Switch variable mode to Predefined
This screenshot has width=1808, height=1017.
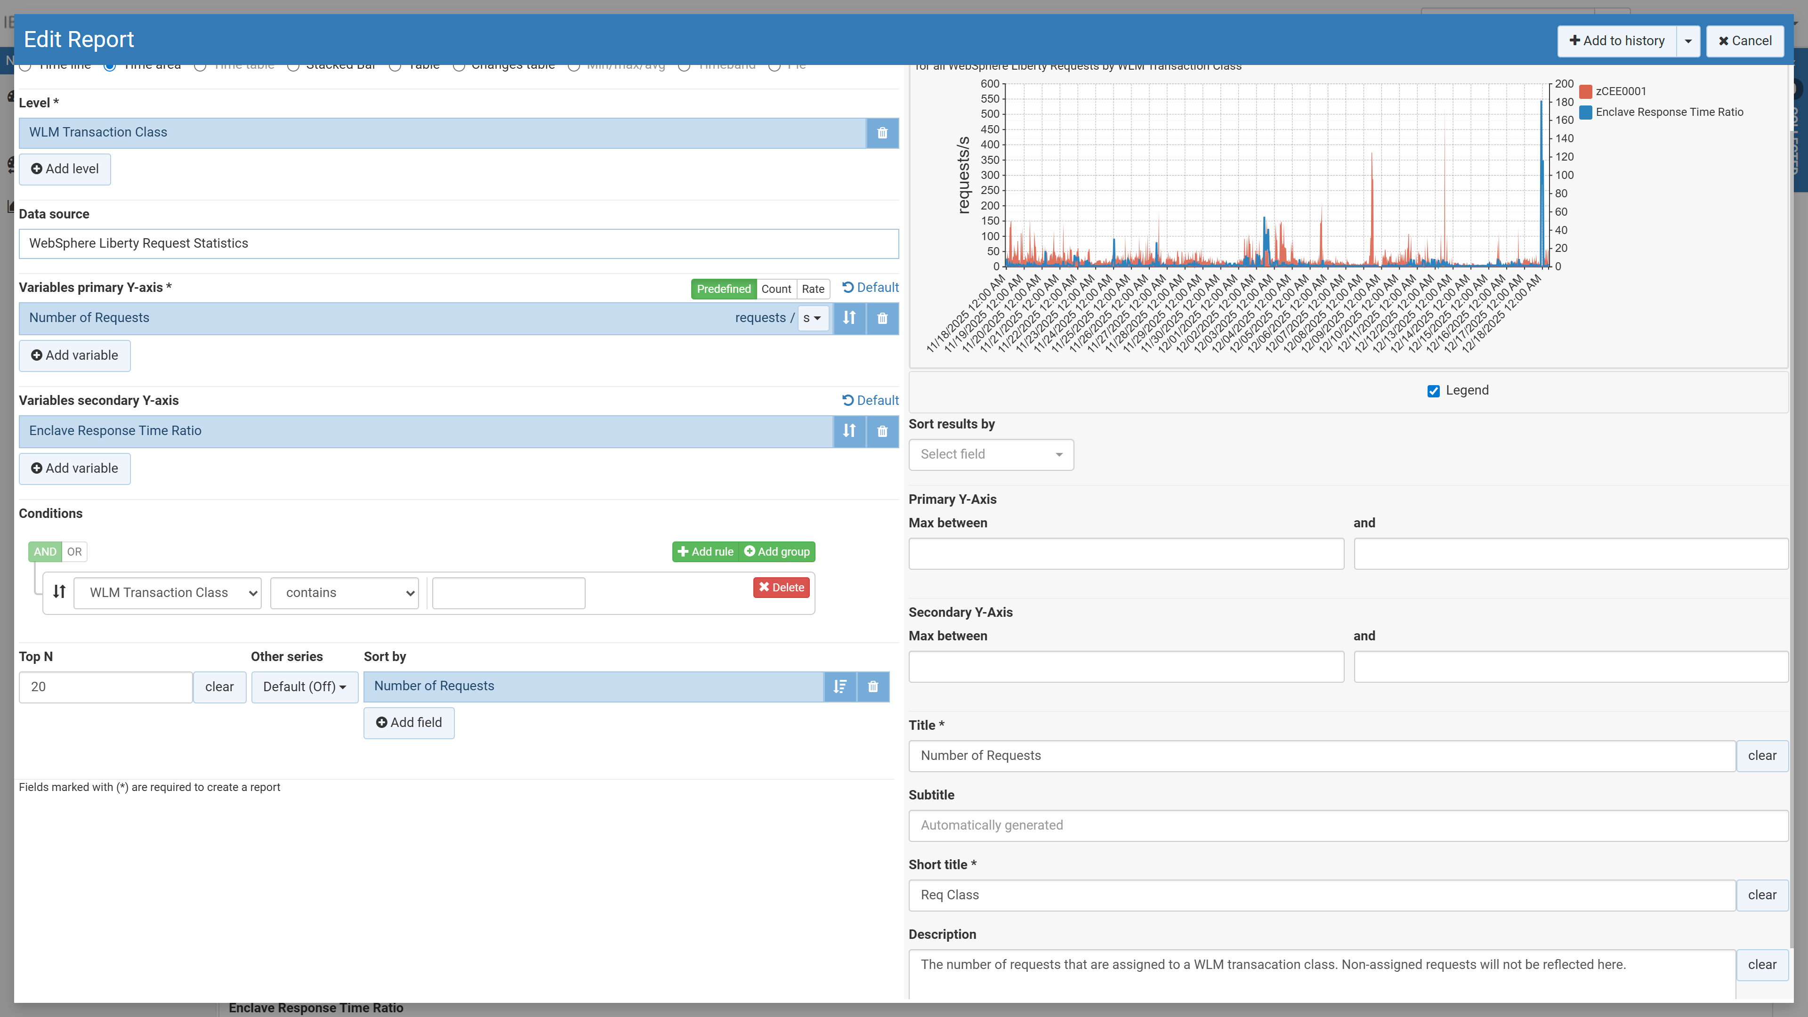coord(724,289)
